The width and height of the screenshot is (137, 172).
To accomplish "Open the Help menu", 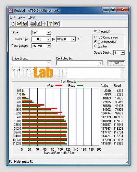I will click(32, 17).
